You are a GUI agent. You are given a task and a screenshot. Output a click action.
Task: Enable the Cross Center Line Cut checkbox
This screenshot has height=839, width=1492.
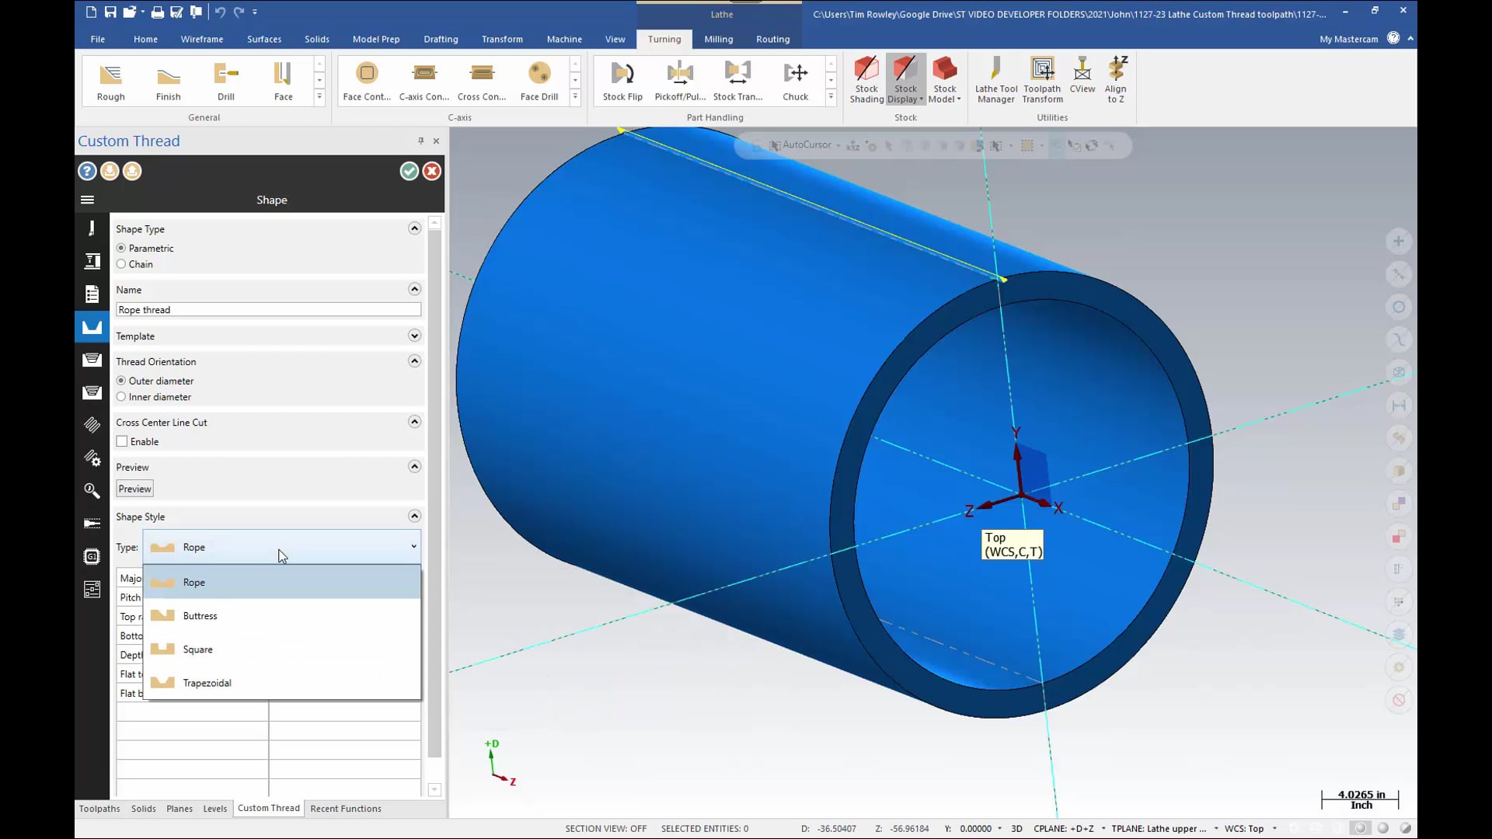[121, 441]
